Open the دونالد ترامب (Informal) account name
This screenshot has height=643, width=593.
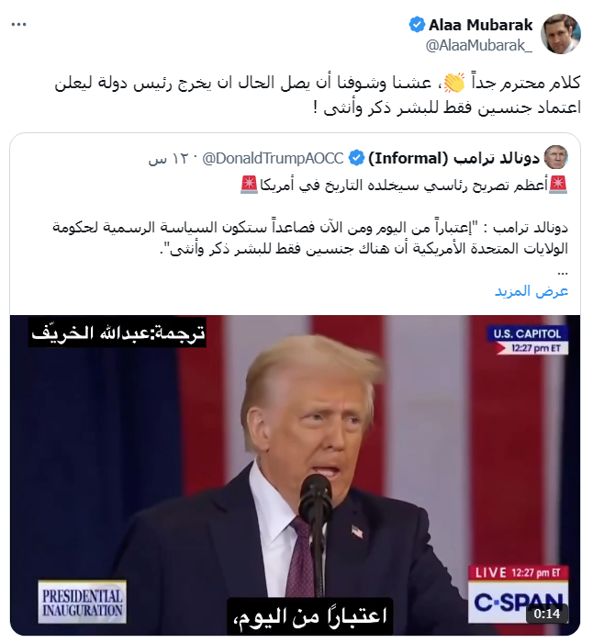click(x=453, y=158)
